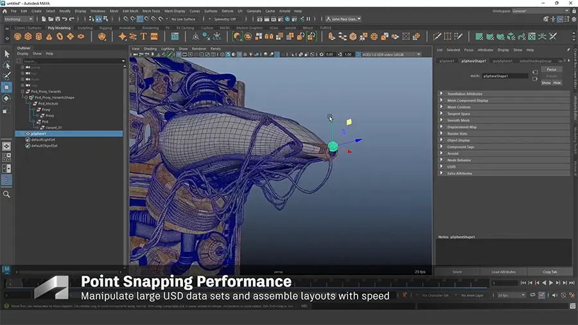Open the Deform menu
Screen dimensions: 578x325
227,11
